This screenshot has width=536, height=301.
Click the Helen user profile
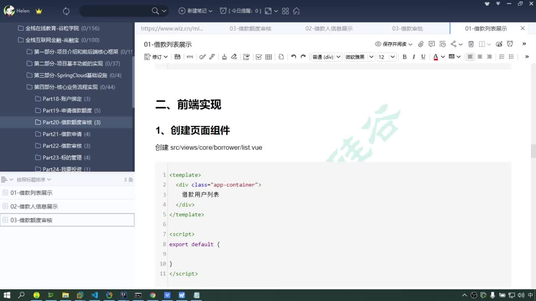click(x=17, y=11)
